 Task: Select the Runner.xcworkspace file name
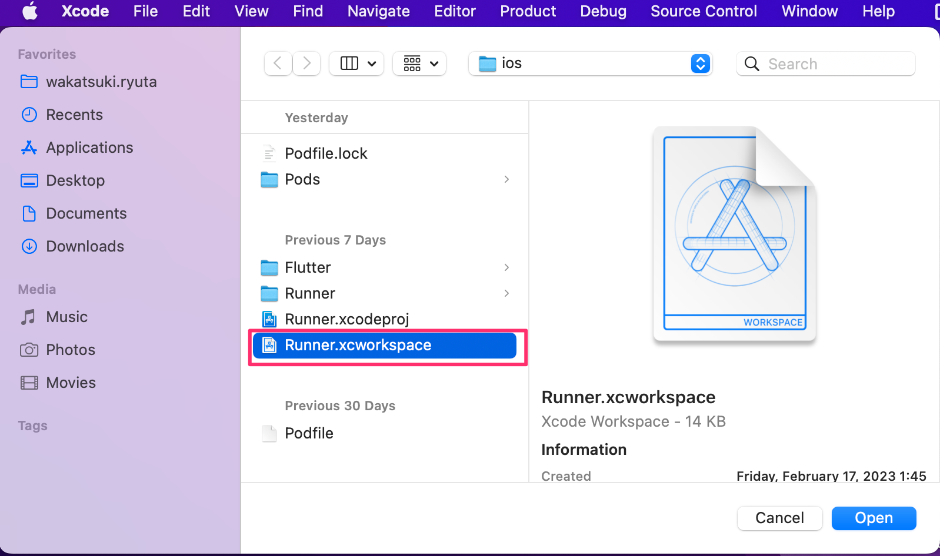click(x=358, y=345)
